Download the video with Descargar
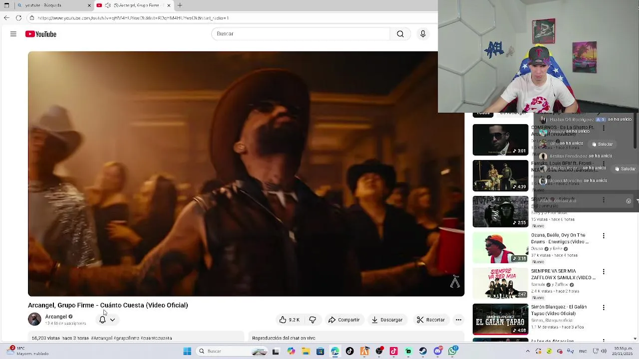639x359 pixels. [x=387, y=320]
